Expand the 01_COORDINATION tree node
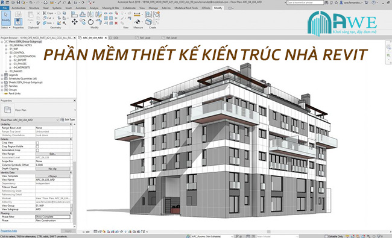 pos(10,57)
